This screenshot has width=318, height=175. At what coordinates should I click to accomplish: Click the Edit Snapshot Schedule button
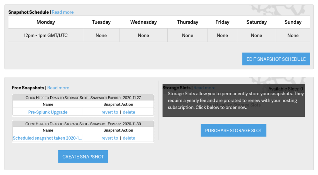[x=276, y=59]
